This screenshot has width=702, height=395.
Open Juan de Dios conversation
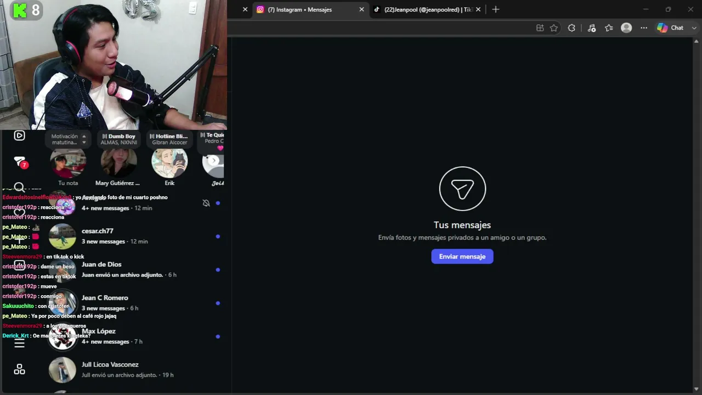[x=136, y=270]
